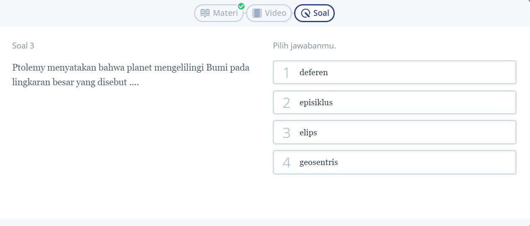Click the Ptolemy question text
530x226 pixels.
131,75
